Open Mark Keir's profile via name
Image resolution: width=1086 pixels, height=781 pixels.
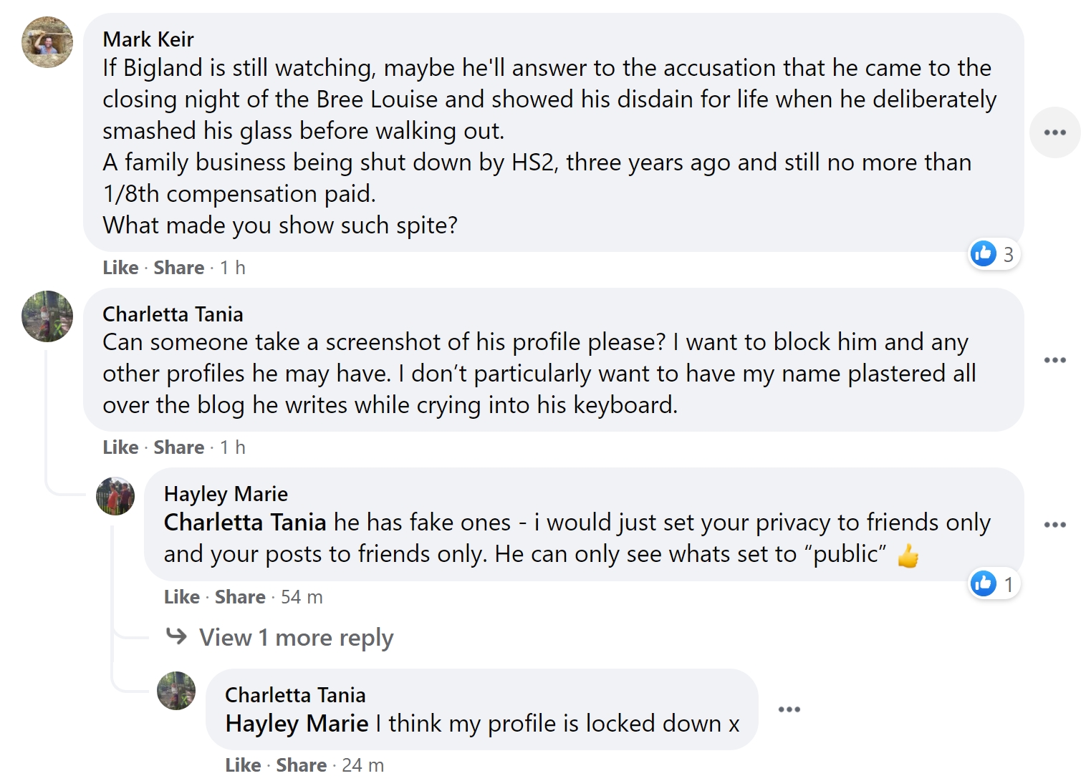(148, 39)
